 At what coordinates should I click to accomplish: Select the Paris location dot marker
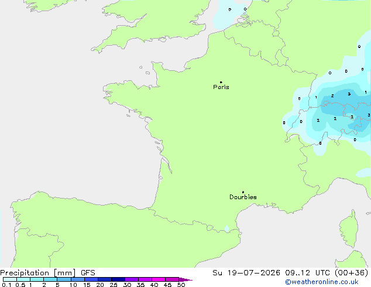click(x=221, y=82)
